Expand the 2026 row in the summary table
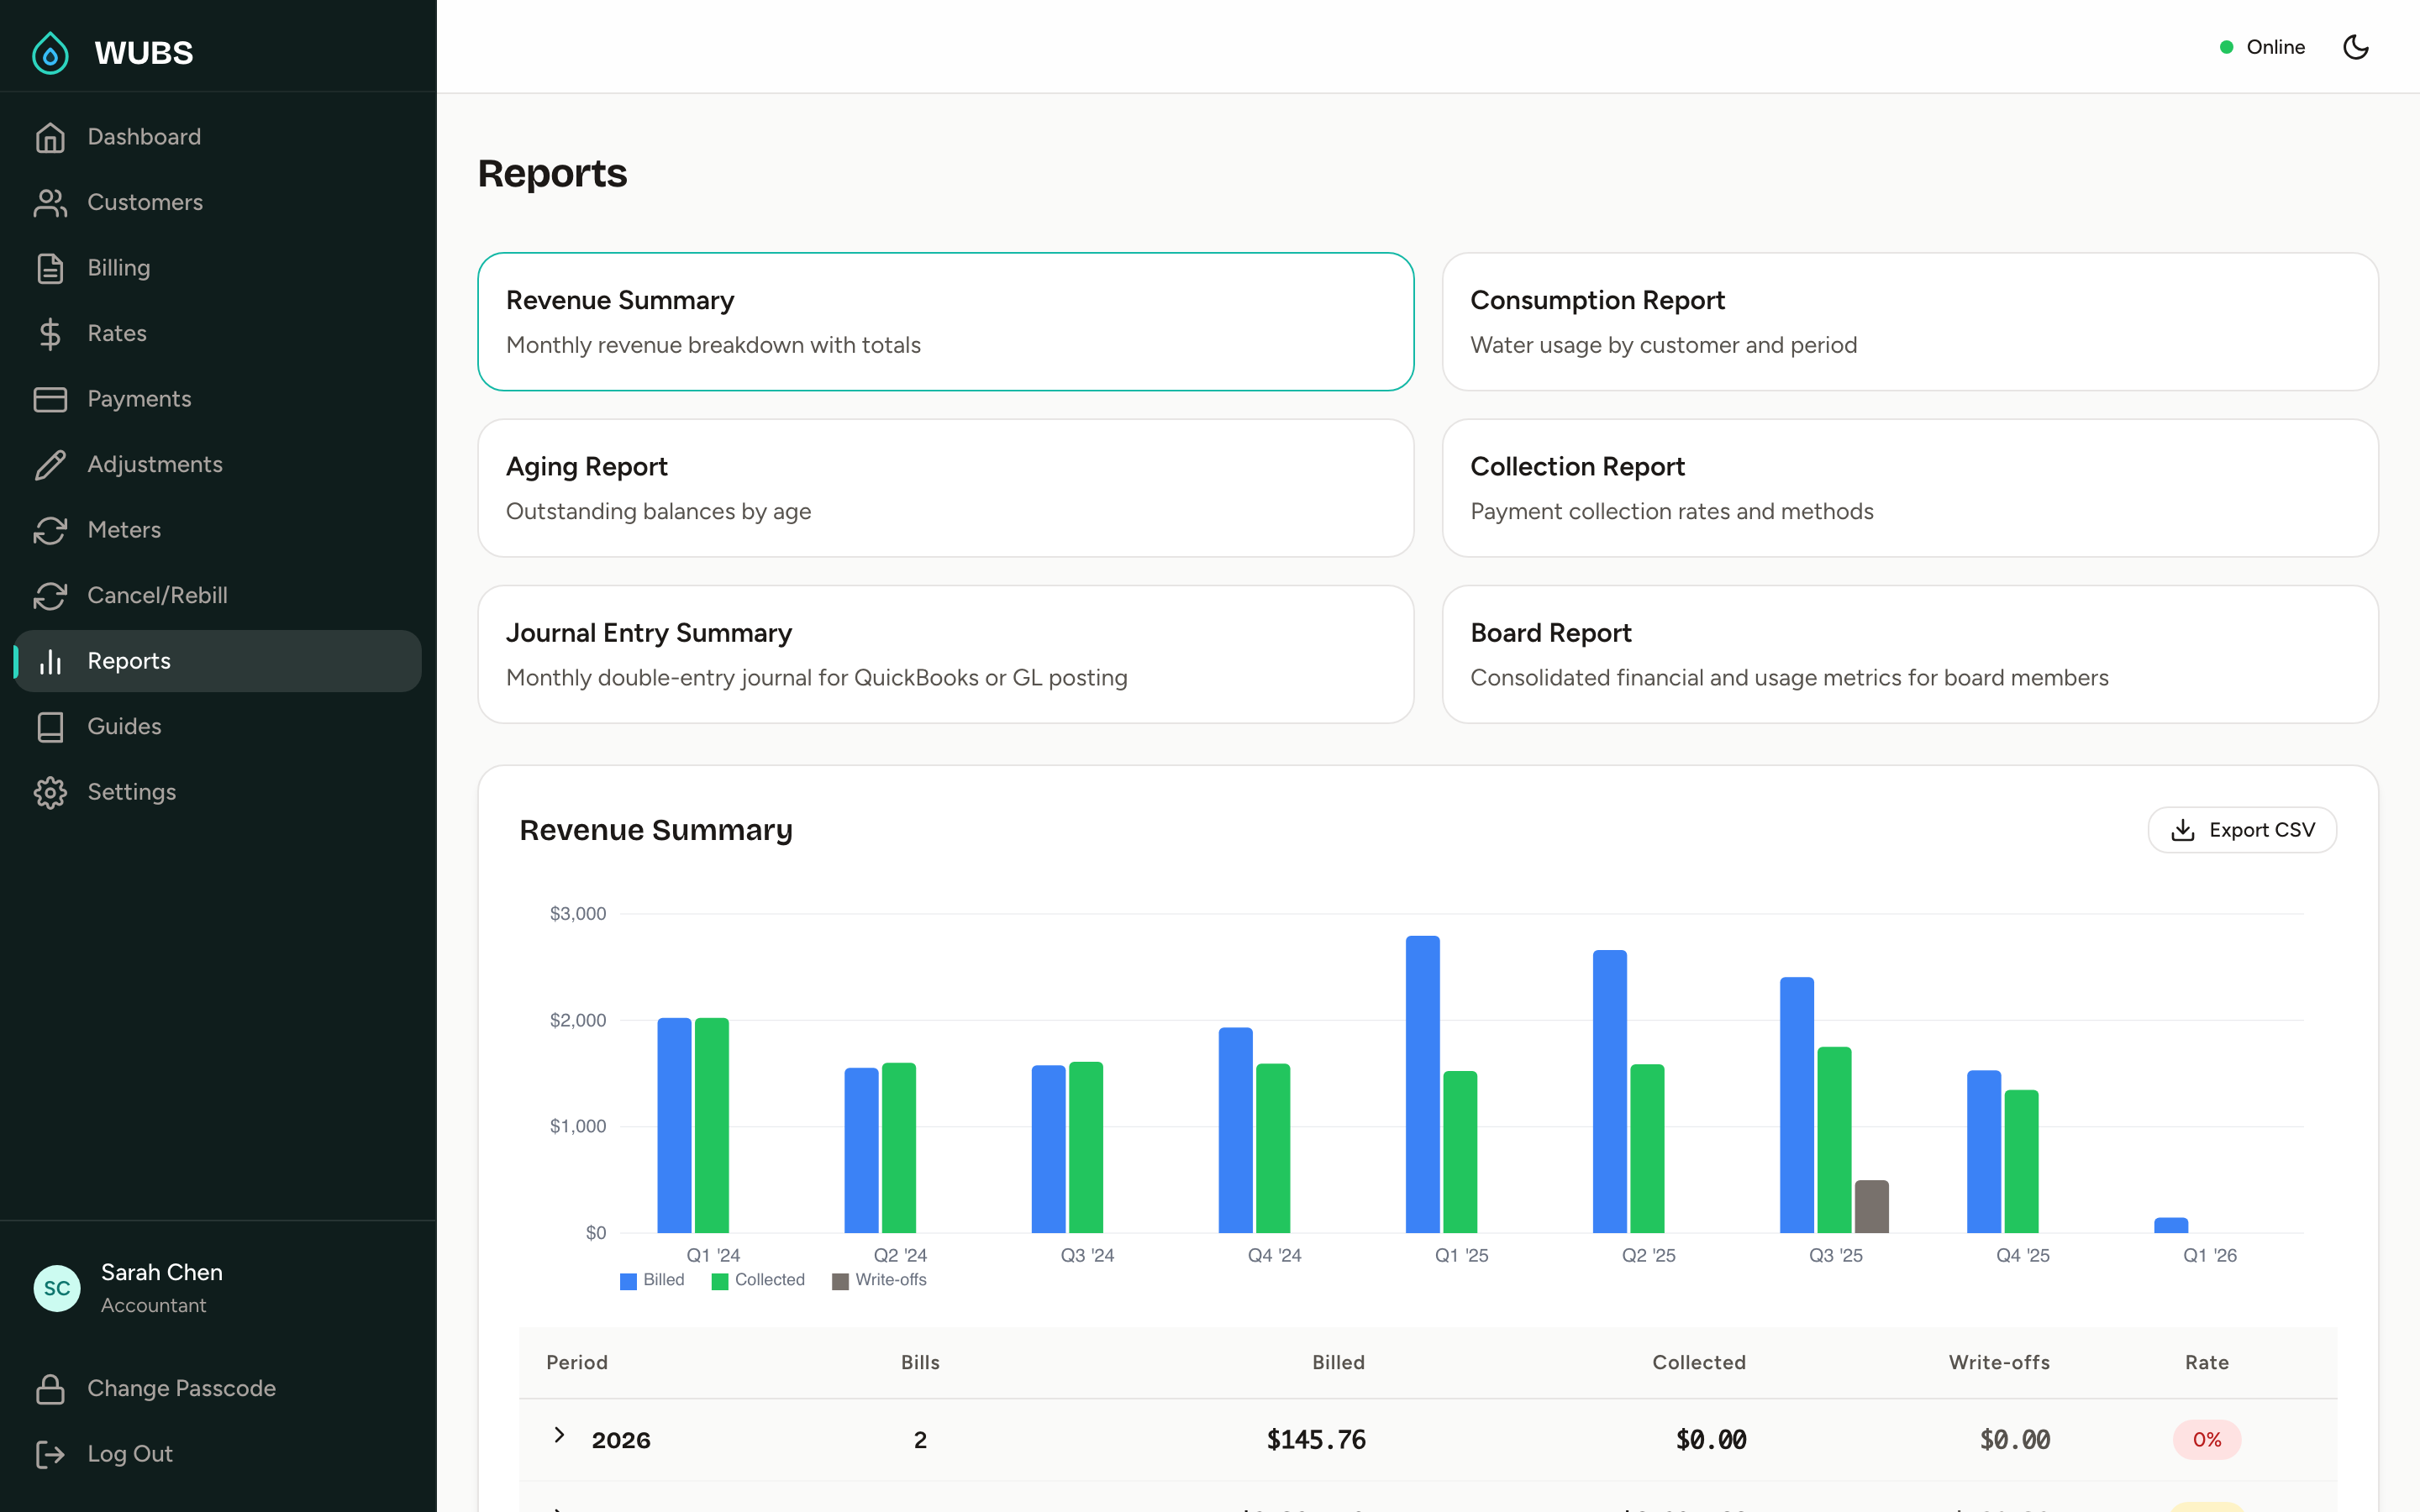Screen dimensions: 2420x1512 pos(560,1437)
